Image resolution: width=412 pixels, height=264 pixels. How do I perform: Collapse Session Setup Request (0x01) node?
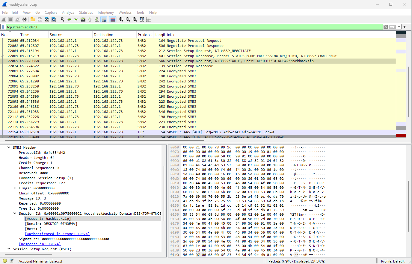pyautogui.click(x=9, y=249)
